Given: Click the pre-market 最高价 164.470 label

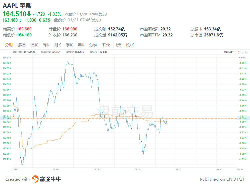Looking at the screenshot, I should click(x=75, y=52).
